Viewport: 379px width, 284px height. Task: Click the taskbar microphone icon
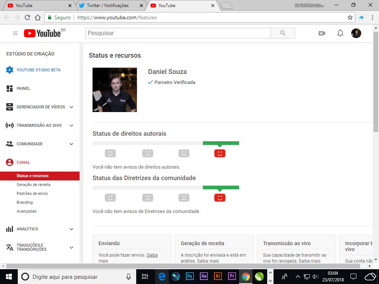tap(128, 277)
